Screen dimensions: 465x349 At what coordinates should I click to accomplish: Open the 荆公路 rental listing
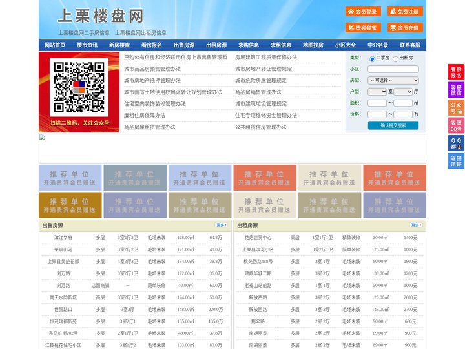tap(258, 321)
